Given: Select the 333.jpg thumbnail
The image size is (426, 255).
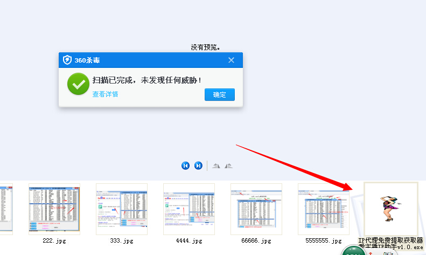Looking at the screenshot, I should [x=122, y=209].
